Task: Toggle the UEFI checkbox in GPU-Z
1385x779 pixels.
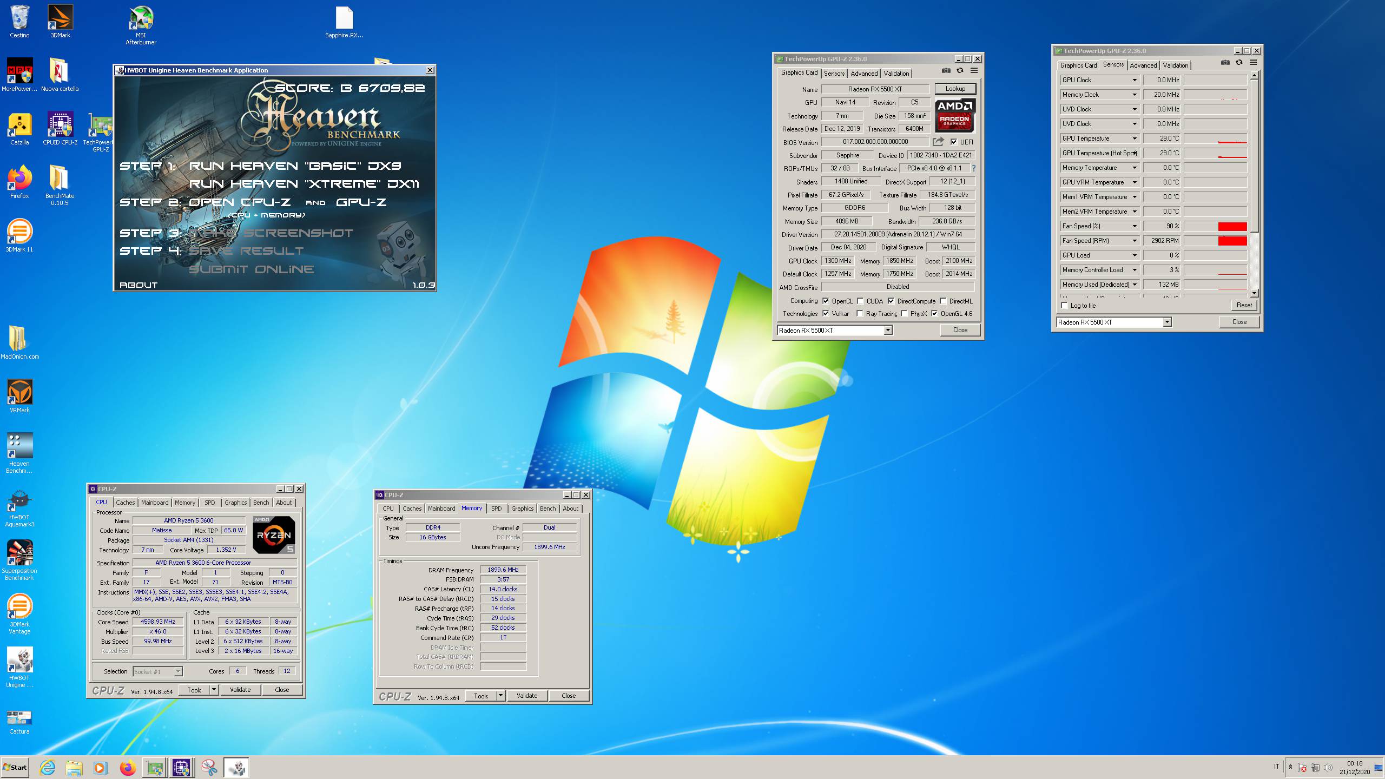Action: [954, 142]
